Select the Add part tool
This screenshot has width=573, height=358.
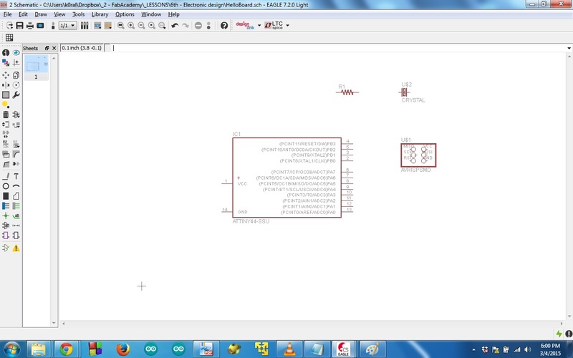click(16, 115)
